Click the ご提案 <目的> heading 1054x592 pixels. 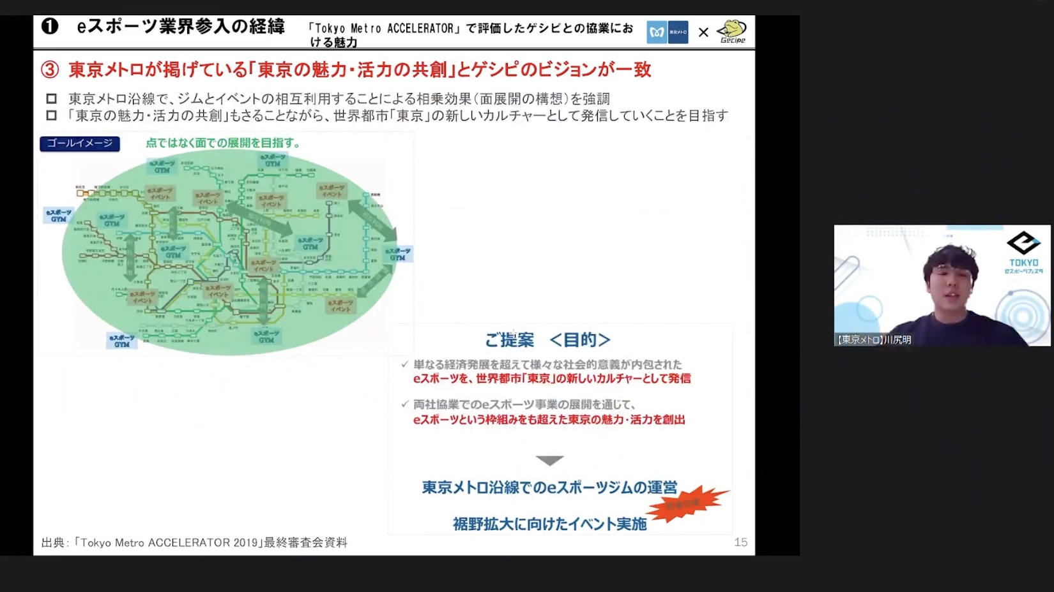click(x=547, y=340)
